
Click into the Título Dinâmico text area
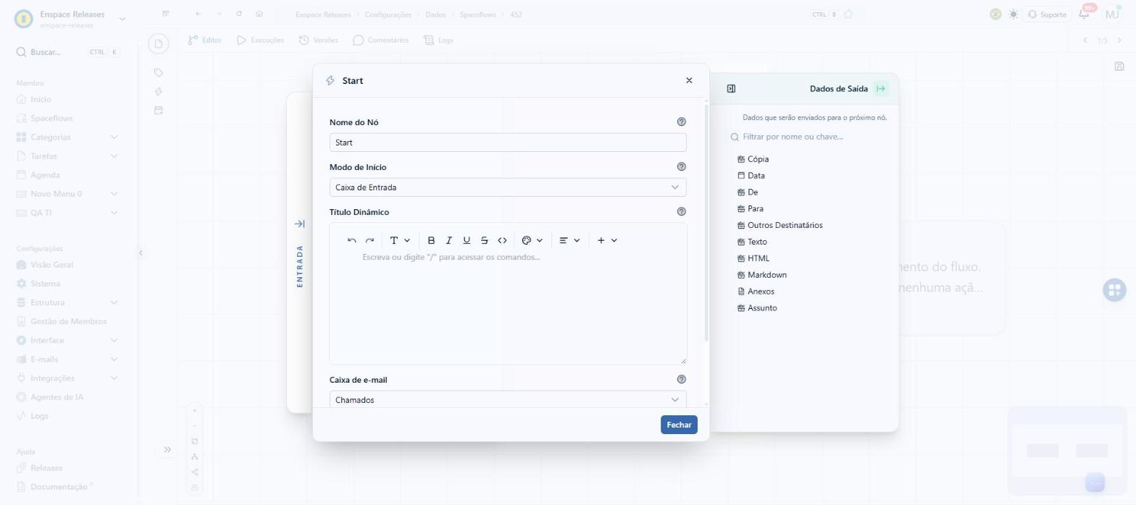(508, 307)
